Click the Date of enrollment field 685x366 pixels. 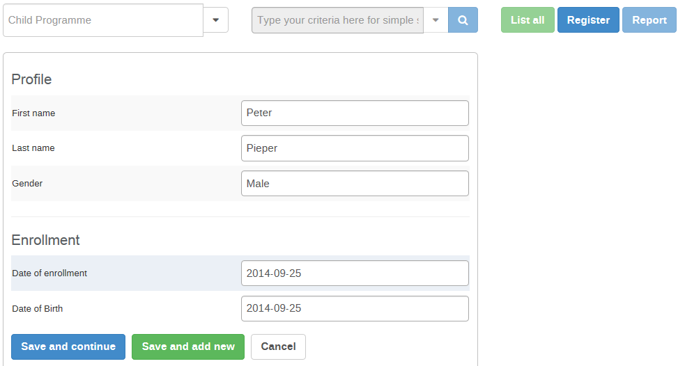(355, 273)
